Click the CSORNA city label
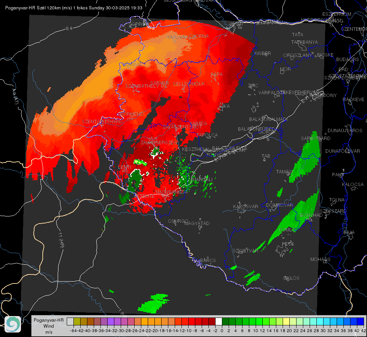This screenshot has width=367, height=337. tap(199, 36)
